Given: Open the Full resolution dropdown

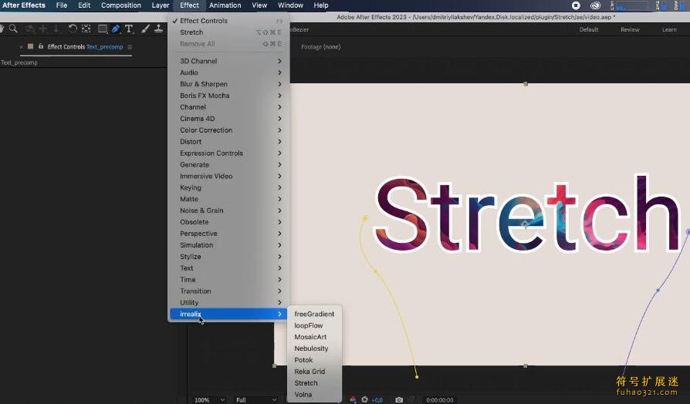Looking at the screenshot, I should 255,399.
